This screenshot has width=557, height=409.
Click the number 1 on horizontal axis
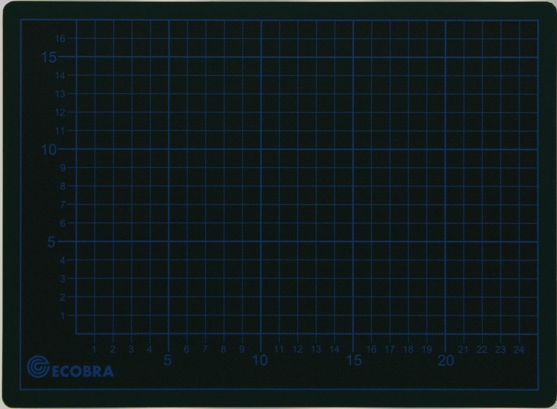[94, 349]
